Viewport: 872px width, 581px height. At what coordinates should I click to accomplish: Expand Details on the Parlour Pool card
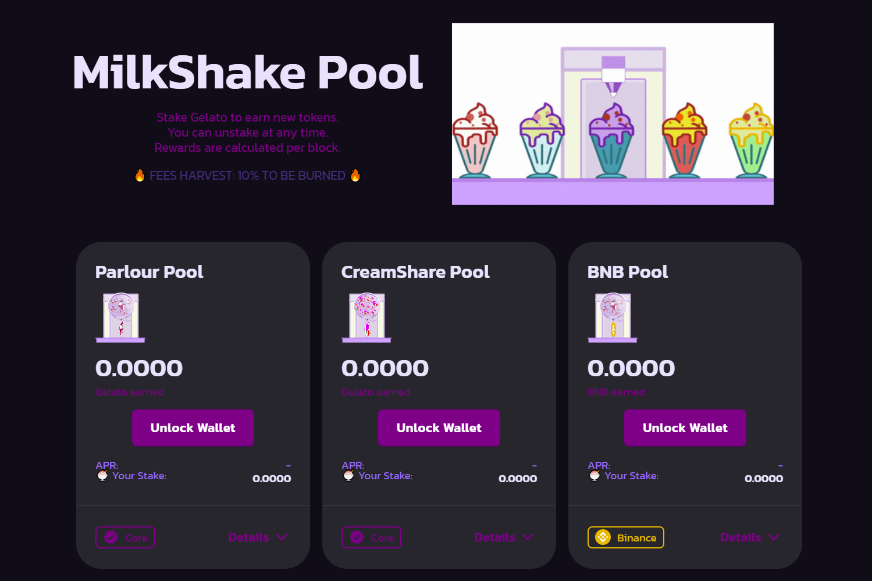pyautogui.click(x=258, y=537)
